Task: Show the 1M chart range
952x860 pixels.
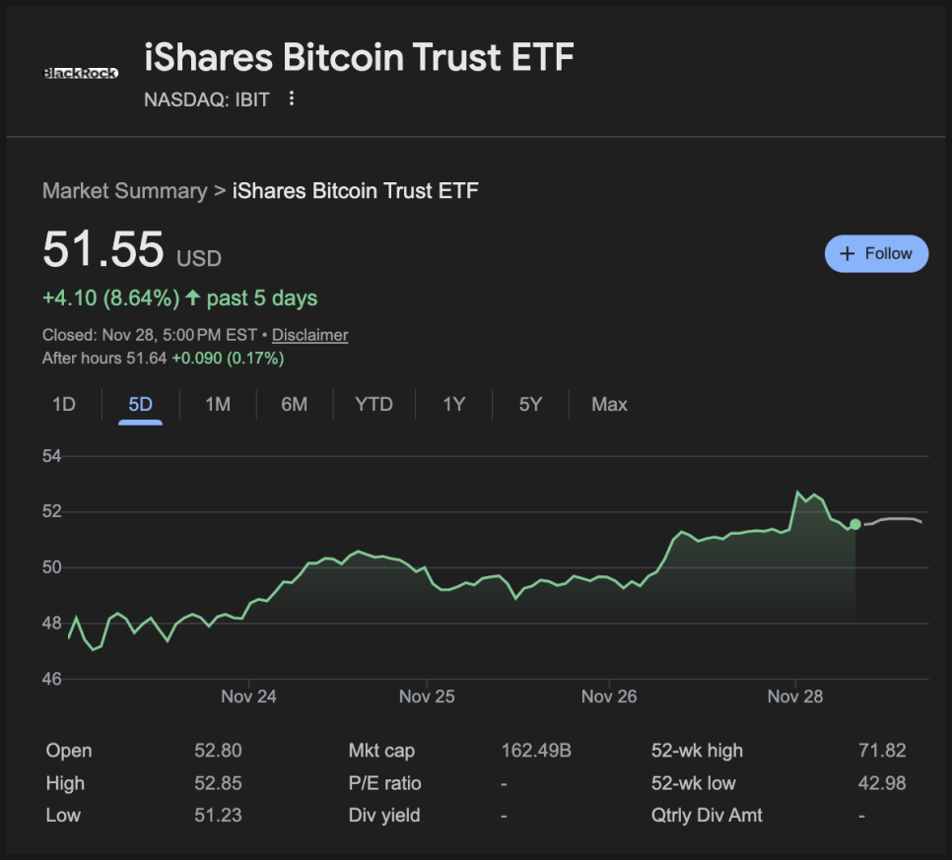Action: (x=217, y=404)
